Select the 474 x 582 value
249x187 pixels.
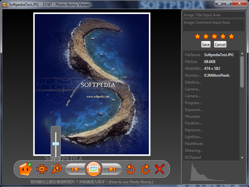(212, 69)
